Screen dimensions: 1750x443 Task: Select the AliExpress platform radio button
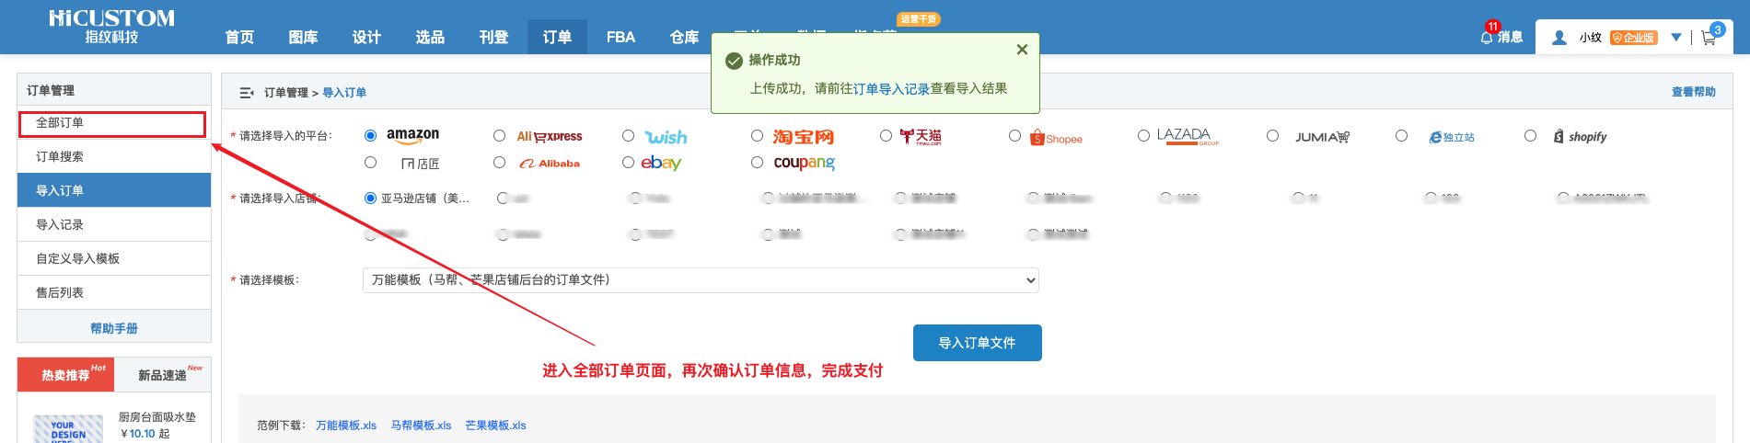click(499, 136)
